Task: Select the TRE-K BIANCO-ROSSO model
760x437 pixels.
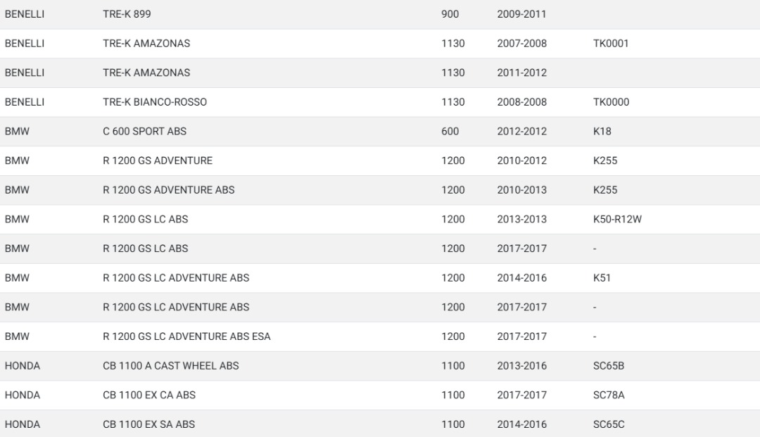Action: pyautogui.click(x=155, y=102)
